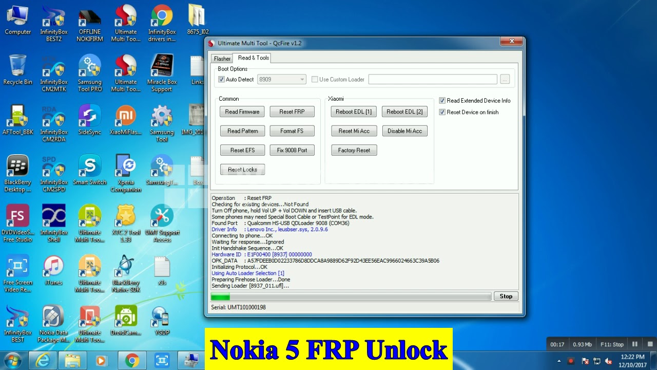Select the x3s file icon
This screenshot has width=657, height=370.
(162, 270)
